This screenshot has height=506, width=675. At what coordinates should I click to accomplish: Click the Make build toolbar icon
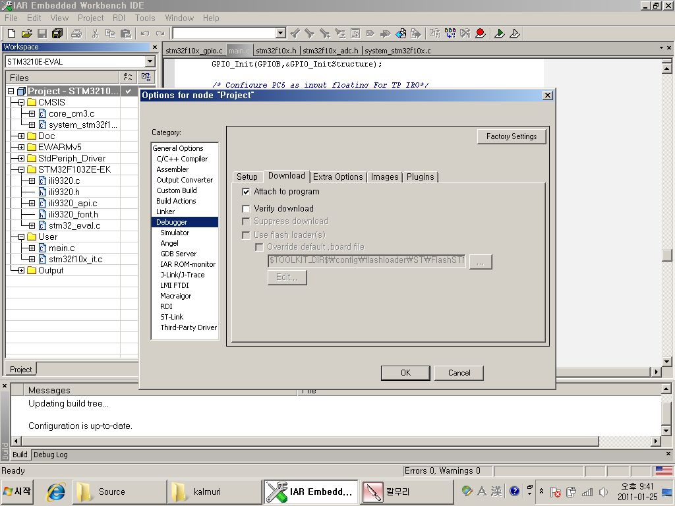point(450,34)
